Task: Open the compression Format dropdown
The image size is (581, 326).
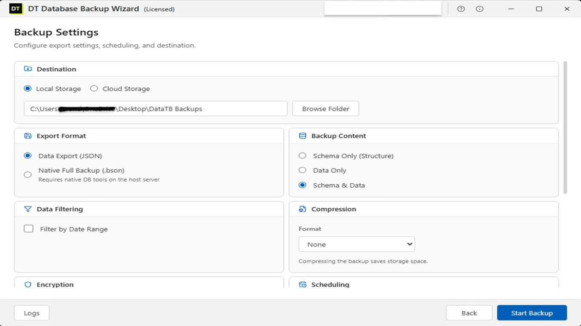Action: [x=356, y=244]
